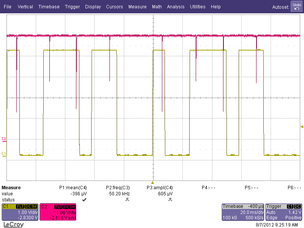Select the empty P5 measurement slot
Screen dimensions: 304x228
tap(252, 188)
